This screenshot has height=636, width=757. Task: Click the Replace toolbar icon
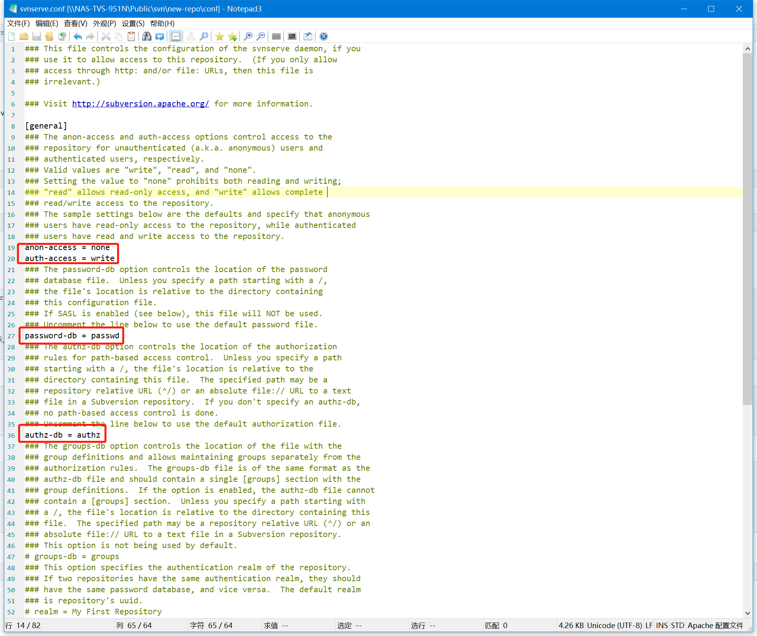point(160,37)
